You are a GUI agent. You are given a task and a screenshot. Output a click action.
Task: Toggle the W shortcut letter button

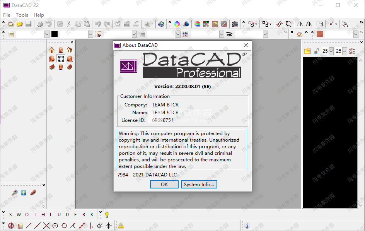click(x=19, y=215)
